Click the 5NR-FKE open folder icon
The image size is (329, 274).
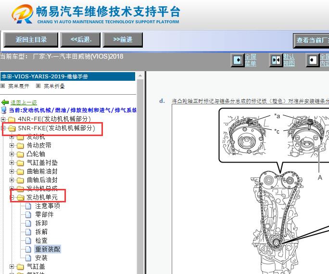tap(12, 128)
